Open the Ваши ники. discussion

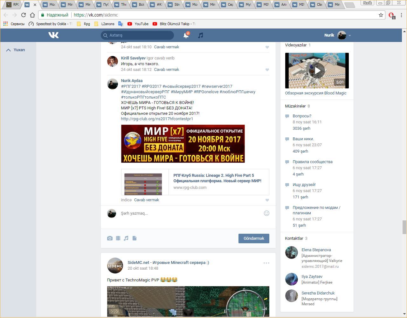[x=303, y=139]
